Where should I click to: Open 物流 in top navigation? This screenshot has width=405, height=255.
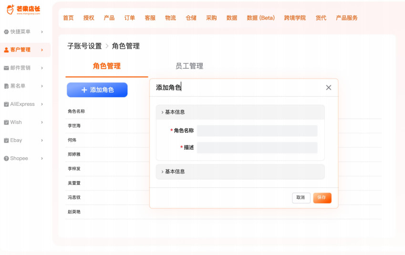(x=170, y=18)
